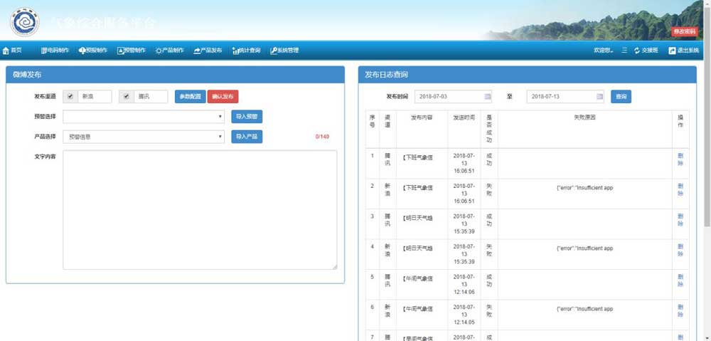Click the 产品发布 share arrow icon

pos(197,51)
